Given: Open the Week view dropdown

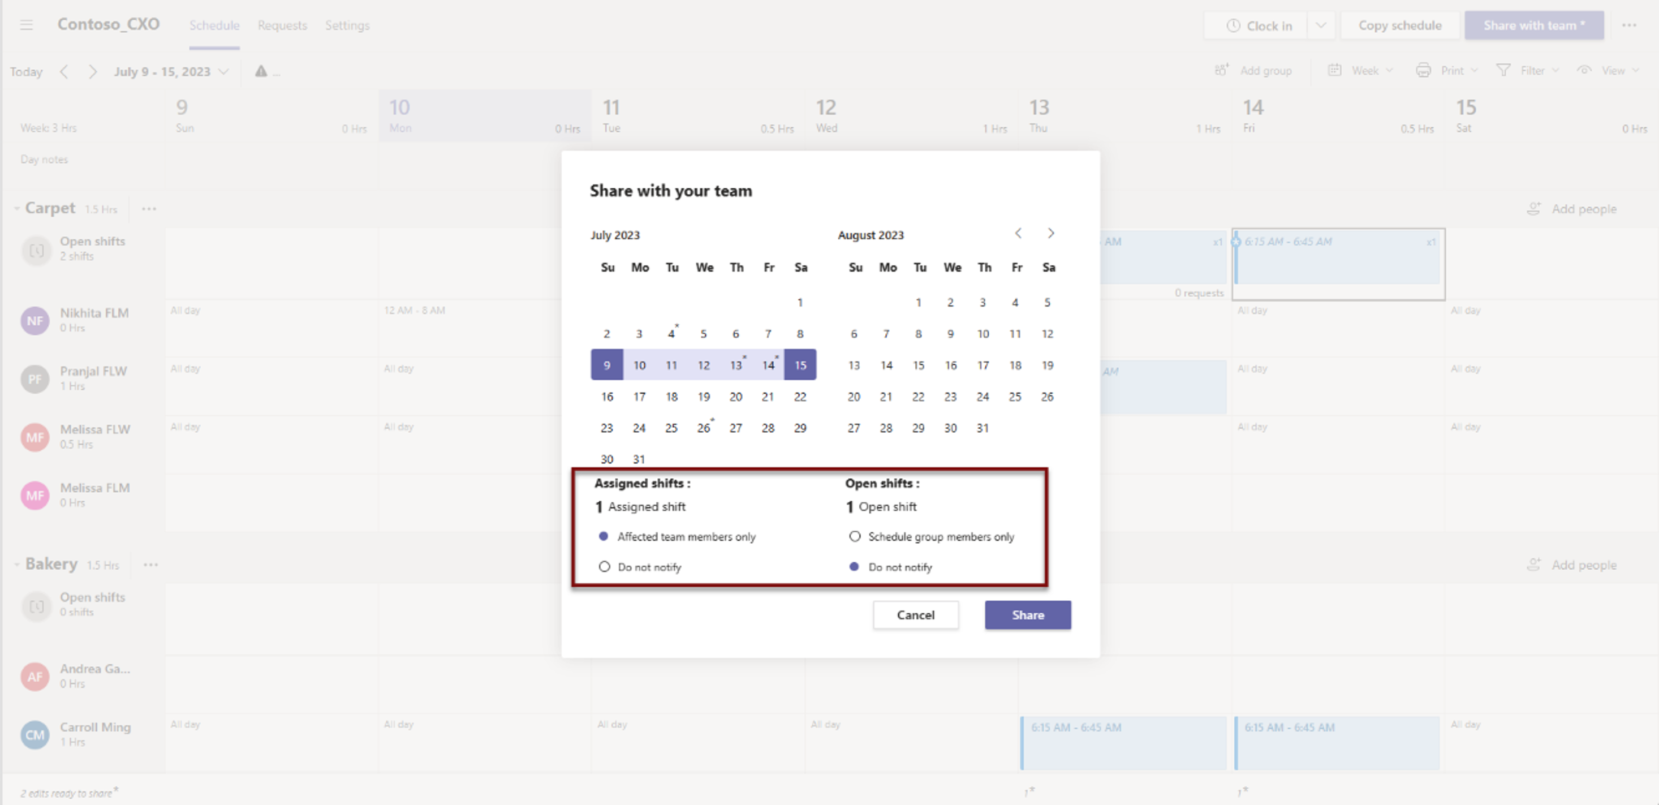Looking at the screenshot, I should pos(1359,71).
